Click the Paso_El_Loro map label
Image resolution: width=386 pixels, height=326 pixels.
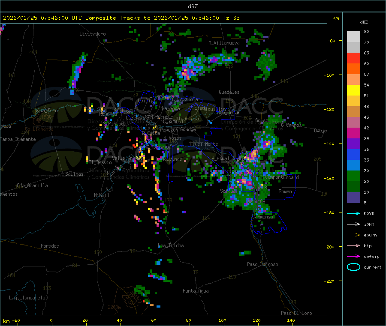click(296, 313)
